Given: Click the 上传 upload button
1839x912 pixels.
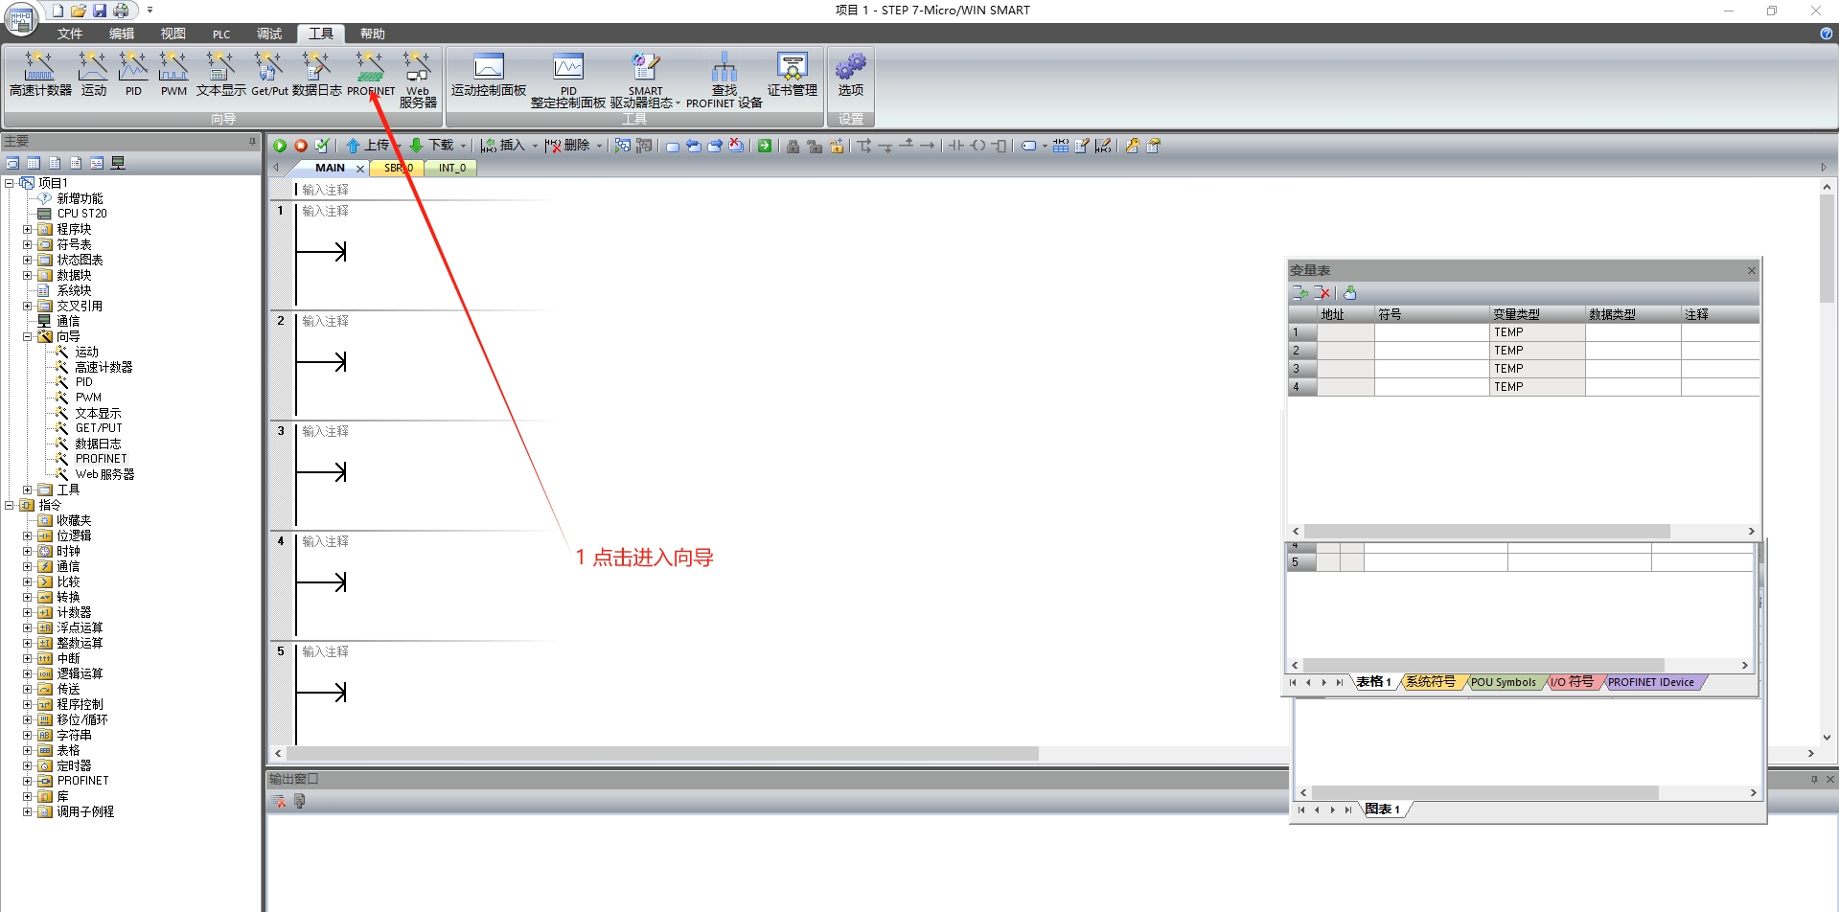Looking at the screenshot, I should coord(368,146).
